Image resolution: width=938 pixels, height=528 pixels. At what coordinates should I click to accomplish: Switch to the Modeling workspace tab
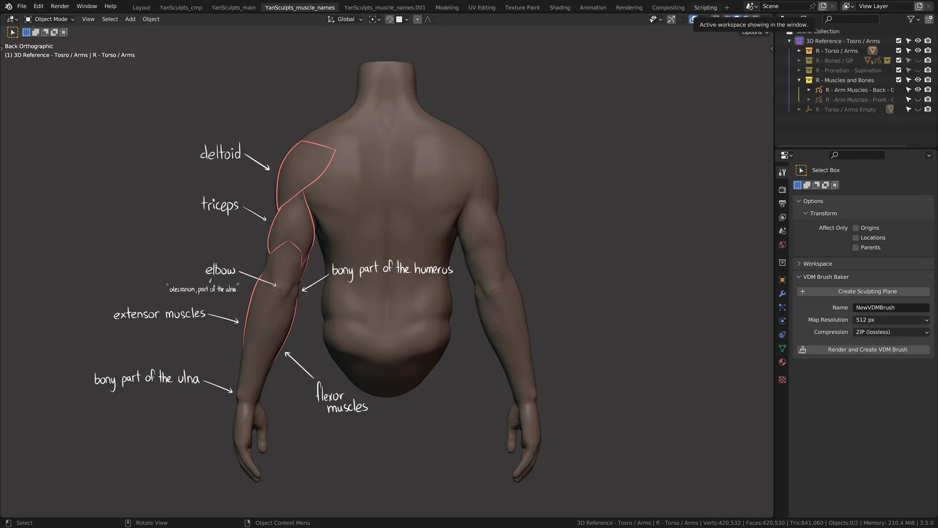(x=447, y=7)
